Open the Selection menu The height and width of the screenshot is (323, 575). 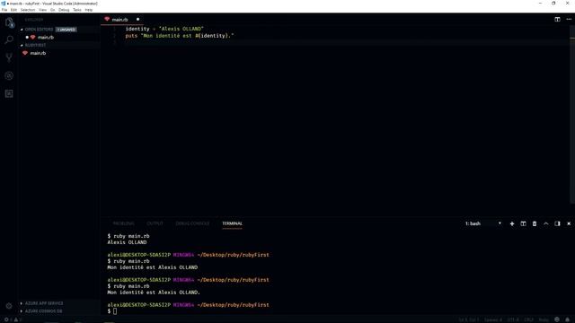(x=28, y=10)
